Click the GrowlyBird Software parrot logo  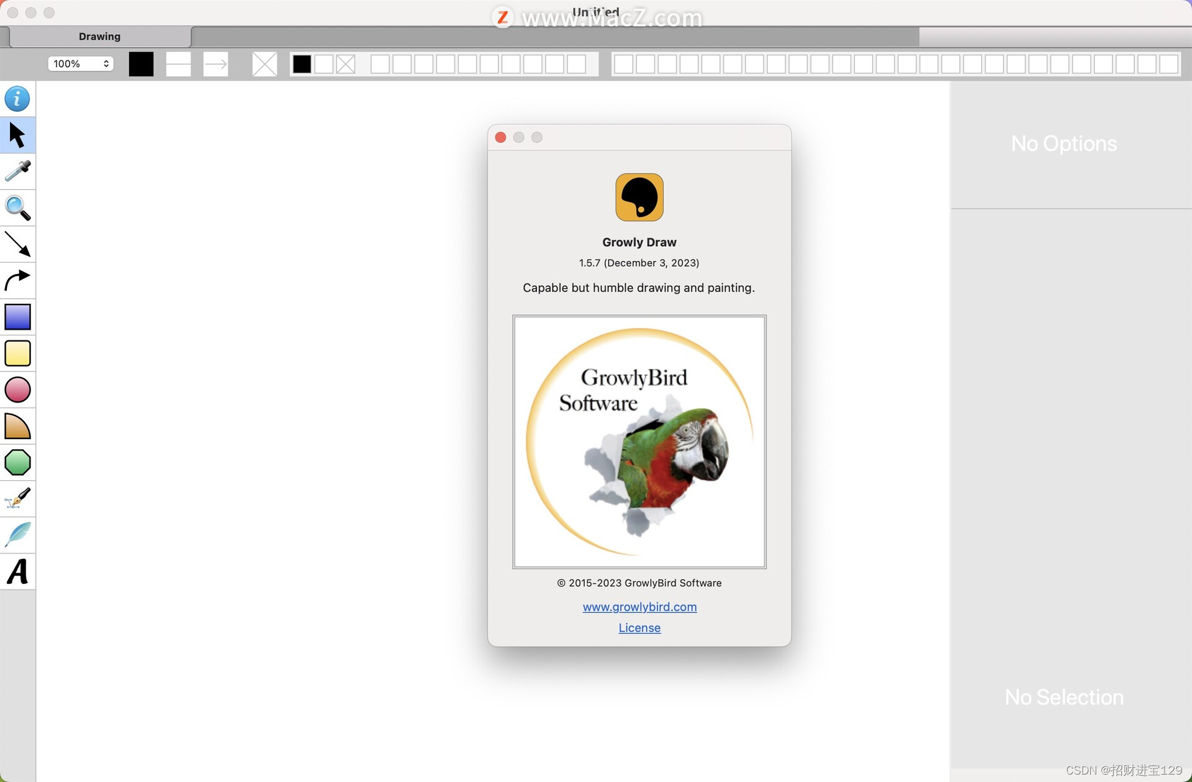click(x=639, y=442)
